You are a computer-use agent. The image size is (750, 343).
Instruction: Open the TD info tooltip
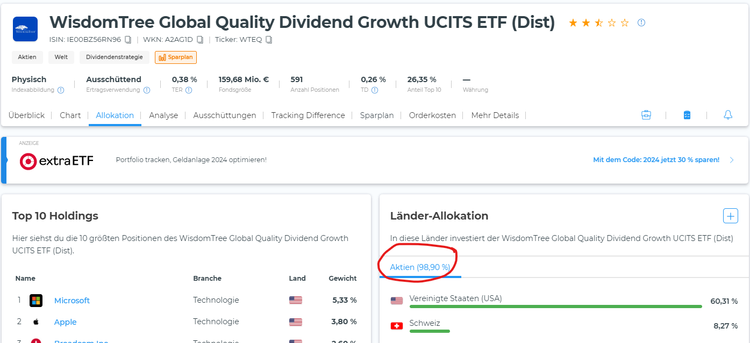click(375, 90)
